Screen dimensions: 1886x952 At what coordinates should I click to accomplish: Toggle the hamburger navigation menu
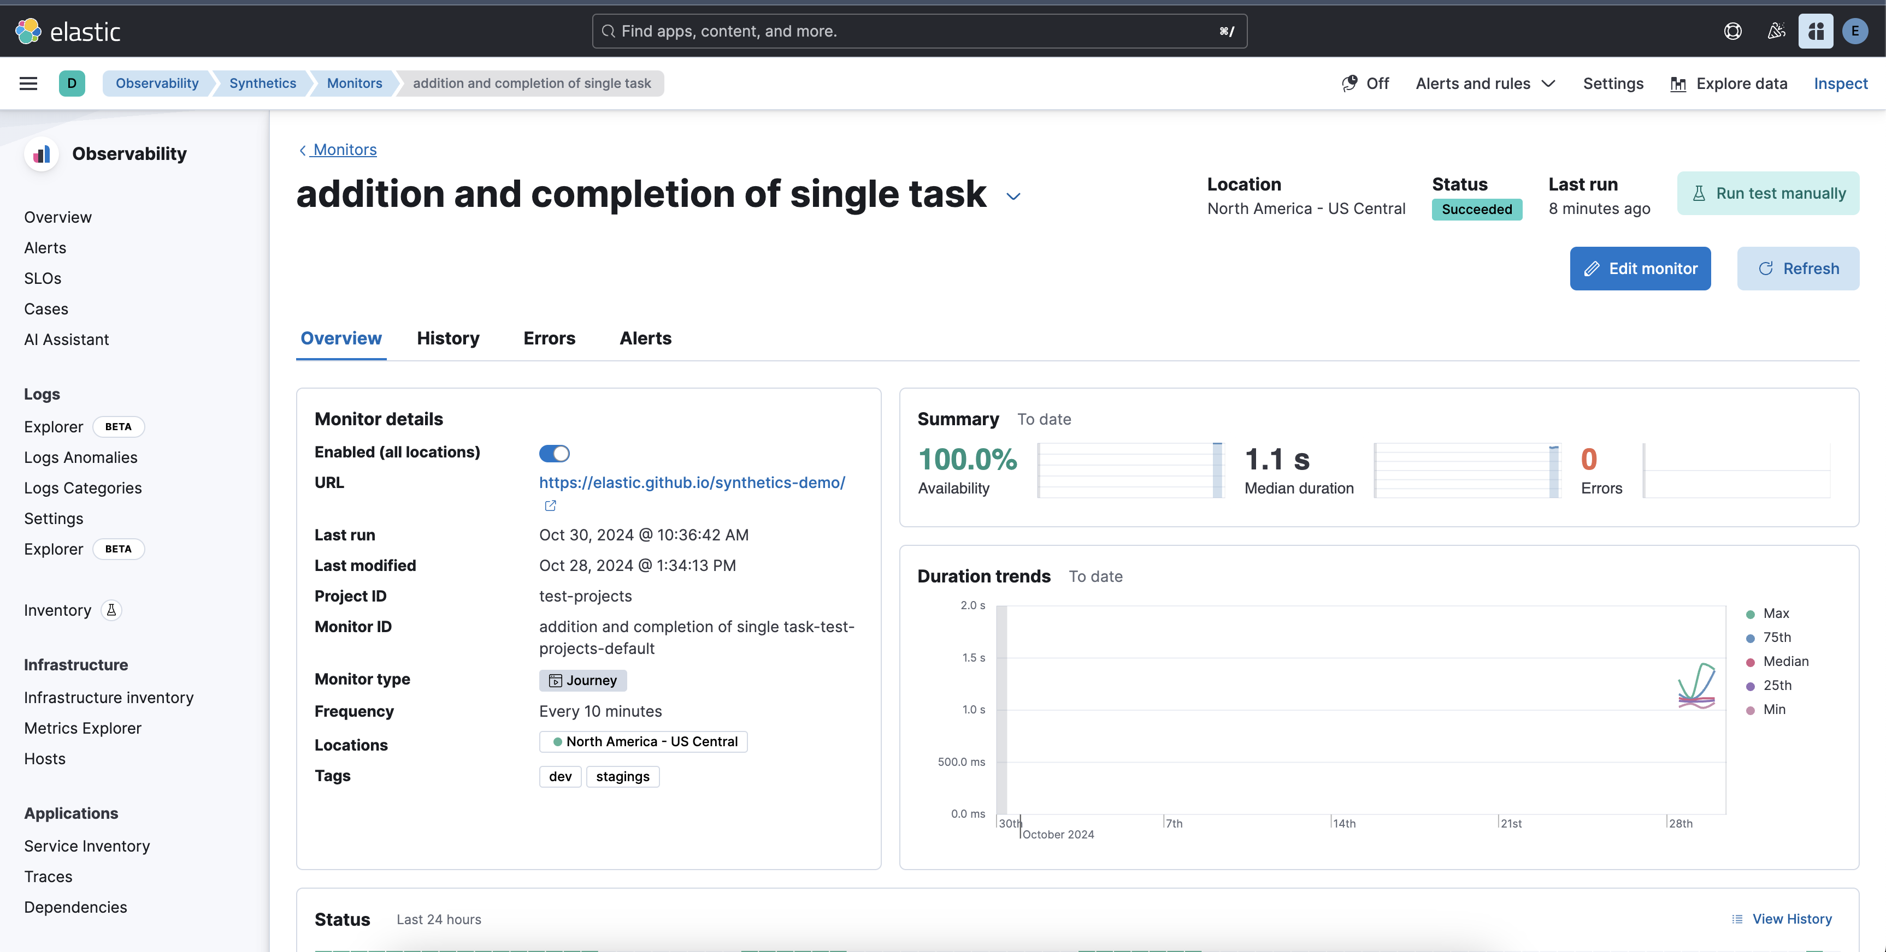point(28,84)
